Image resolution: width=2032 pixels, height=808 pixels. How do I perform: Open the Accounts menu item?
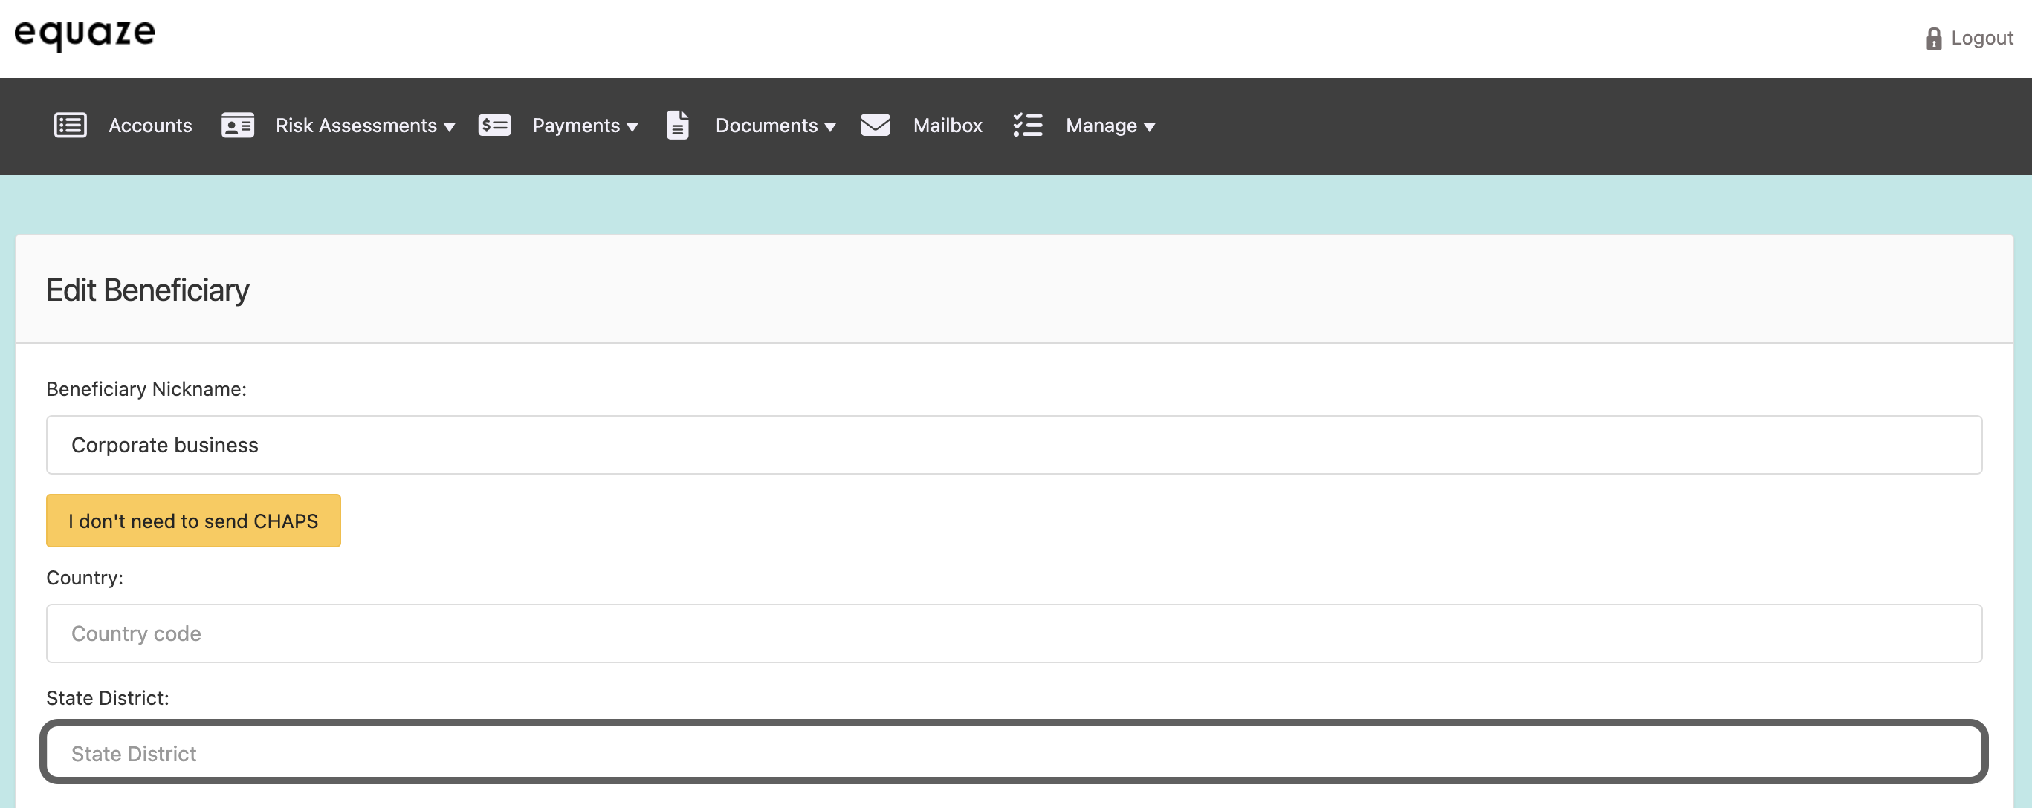click(x=150, y=126)
